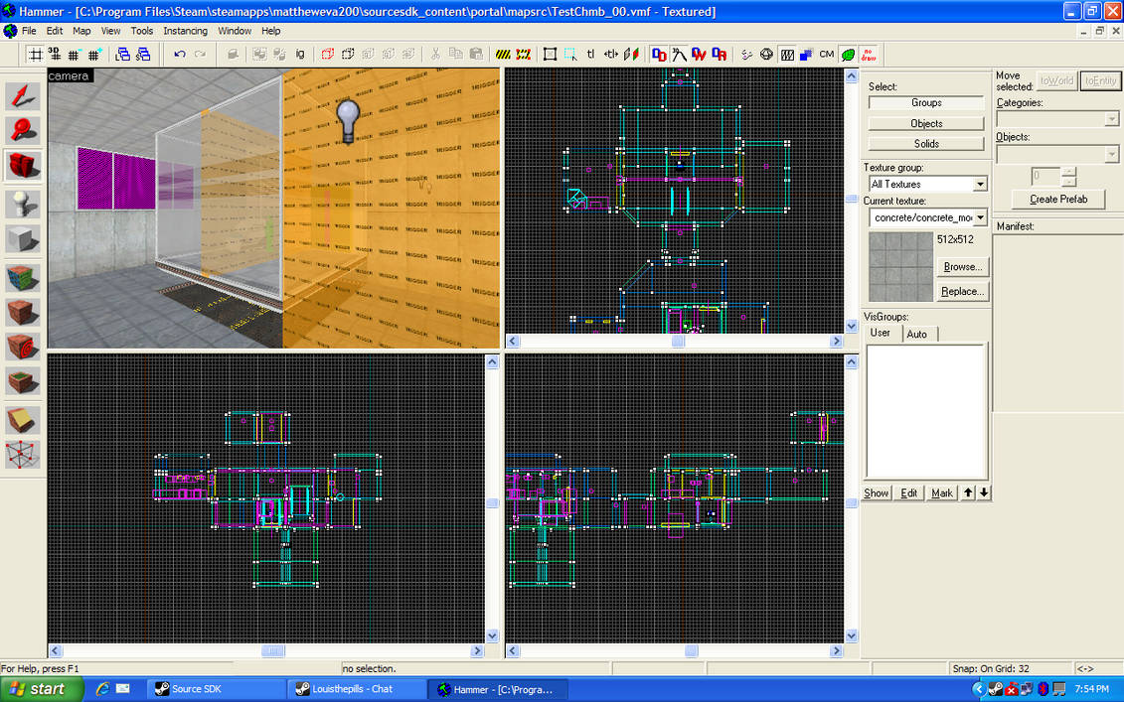Open the Categories dropdown
The height and width of the screenshot is (702, 1124).
[x=1112, y=119]
